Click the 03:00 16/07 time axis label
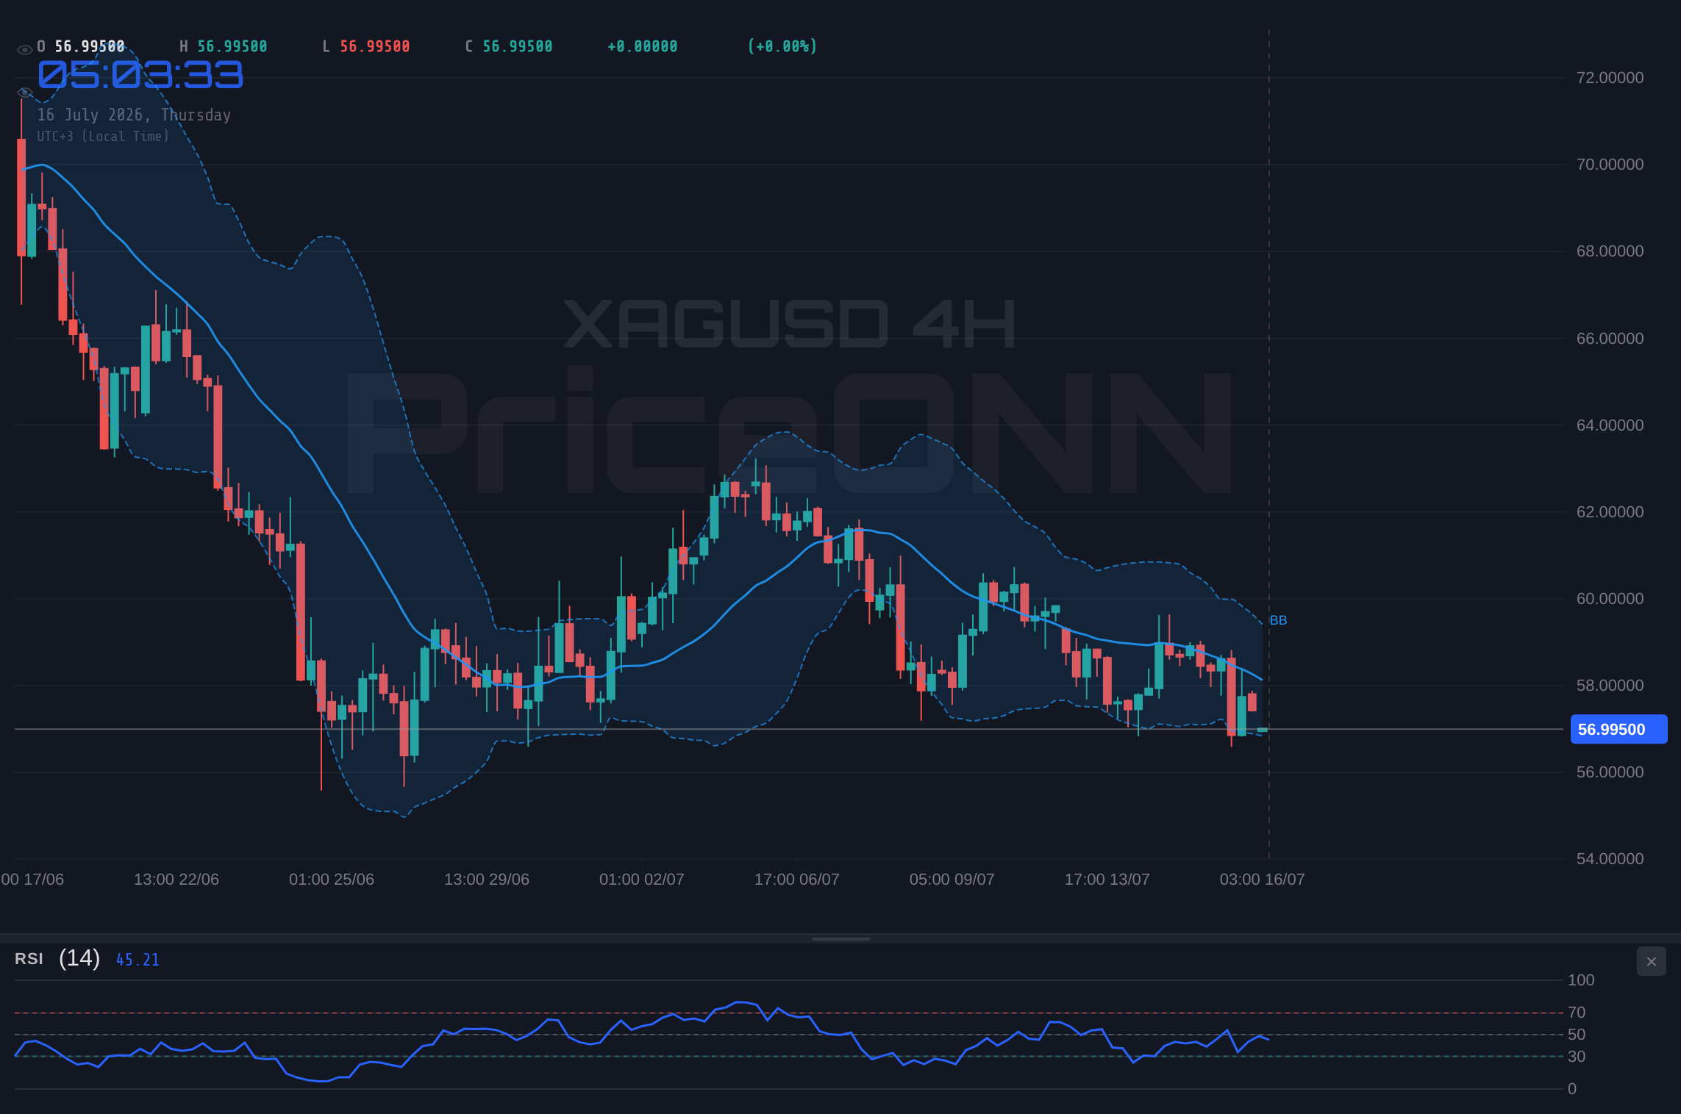This screenshot has height=1114, width=1681. (x=1263, y=880)
